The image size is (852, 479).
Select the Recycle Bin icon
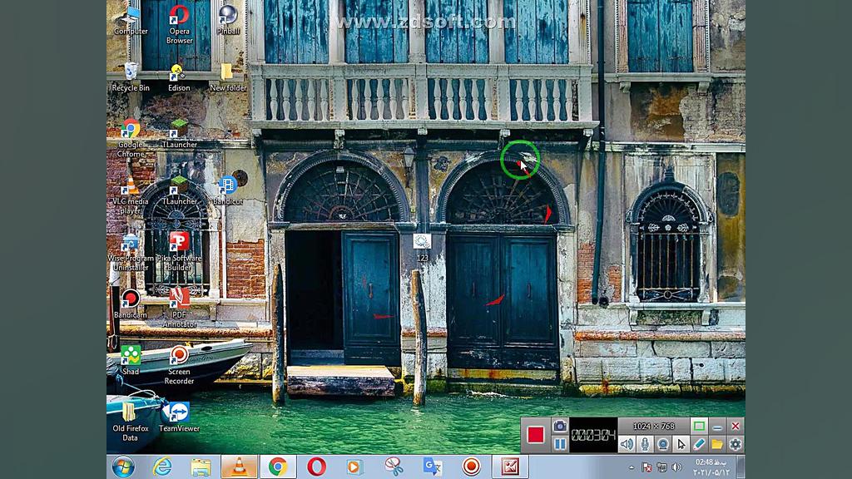tap(131, 77)
